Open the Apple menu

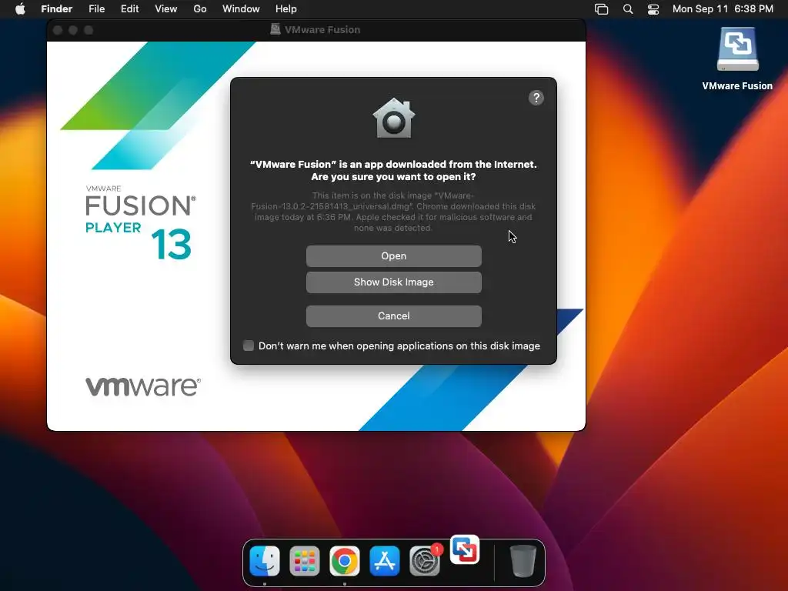coord(20,9)
